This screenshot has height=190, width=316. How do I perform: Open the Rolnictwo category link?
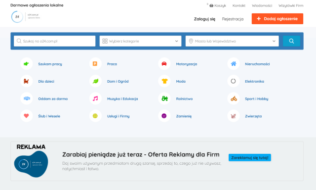(184, 99)
